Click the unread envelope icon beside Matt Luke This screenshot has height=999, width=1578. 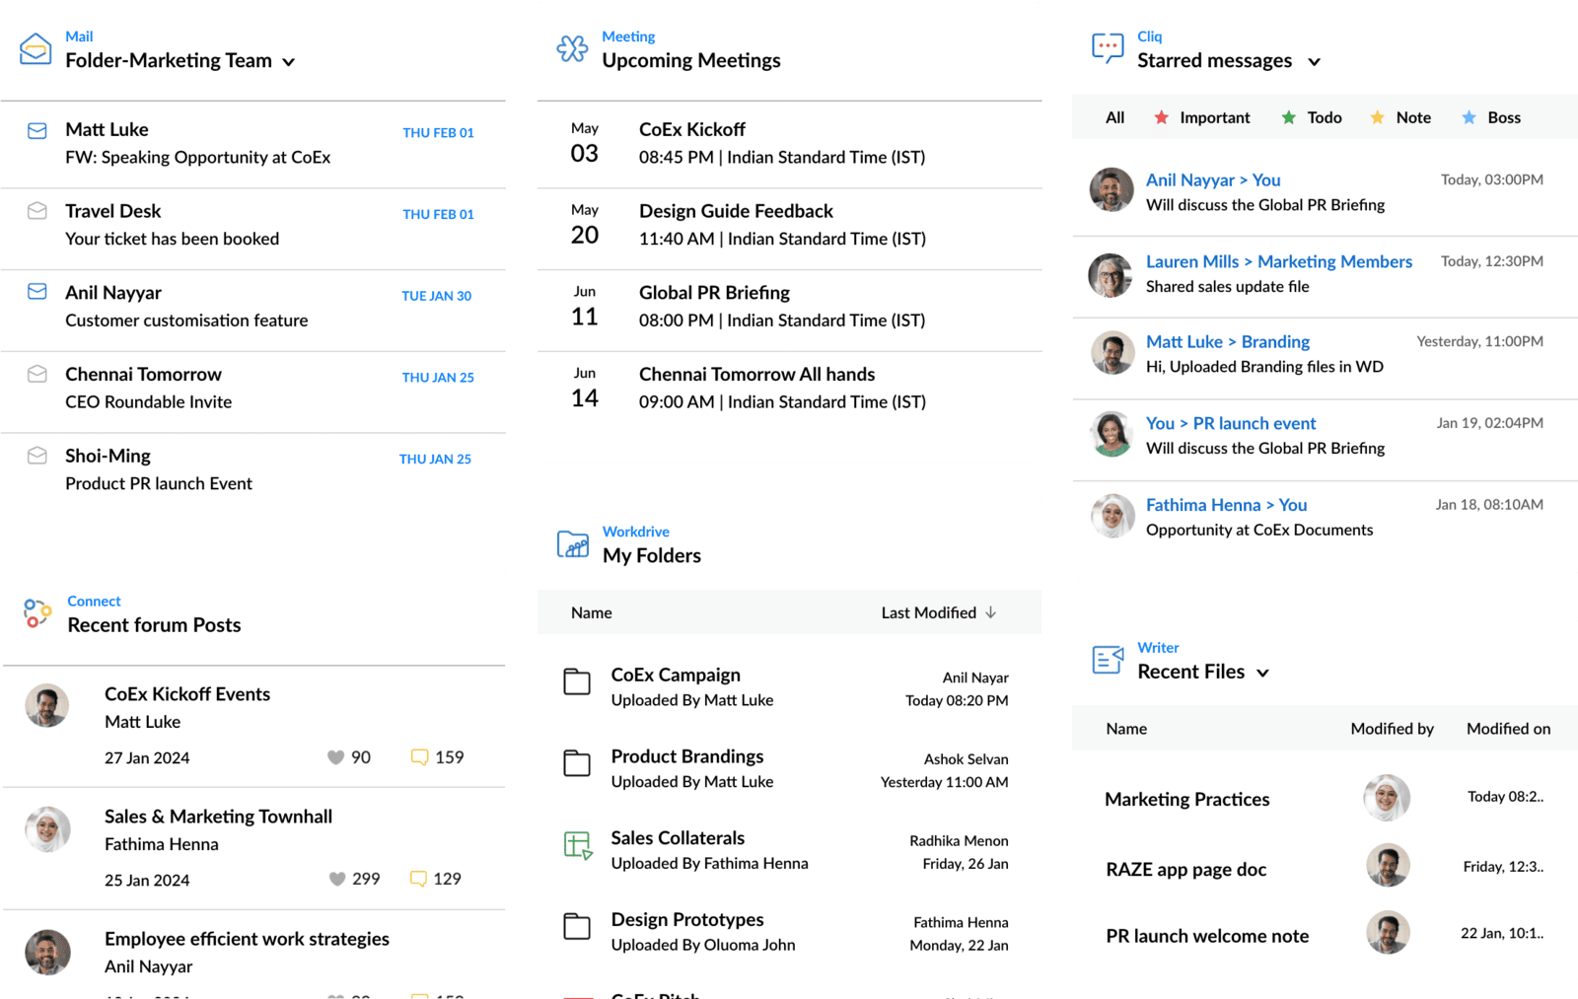pos(36,129)
